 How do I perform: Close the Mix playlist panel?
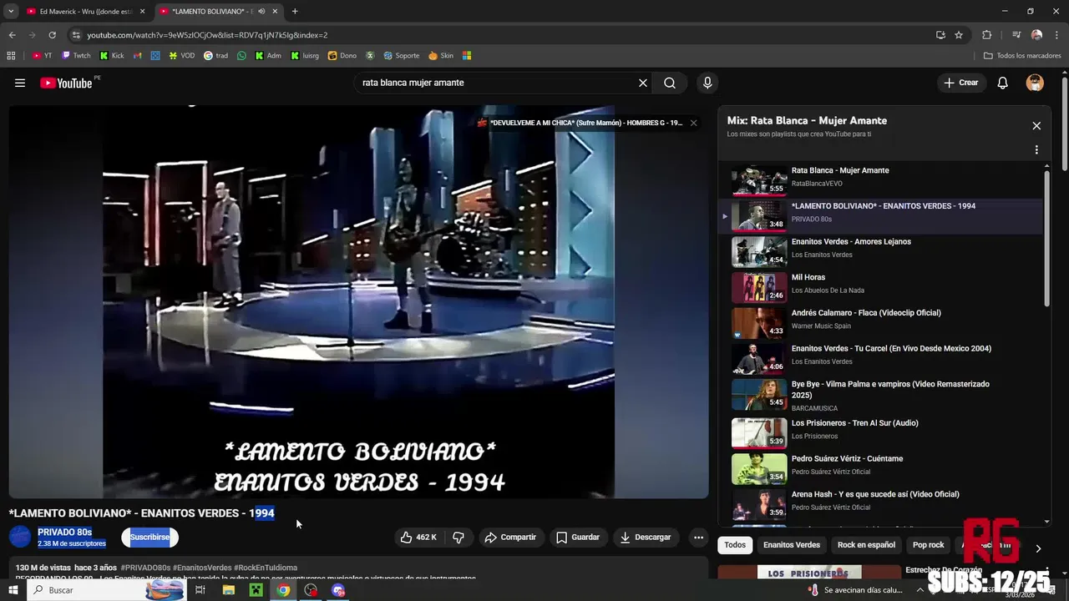tap(1036, 126)
